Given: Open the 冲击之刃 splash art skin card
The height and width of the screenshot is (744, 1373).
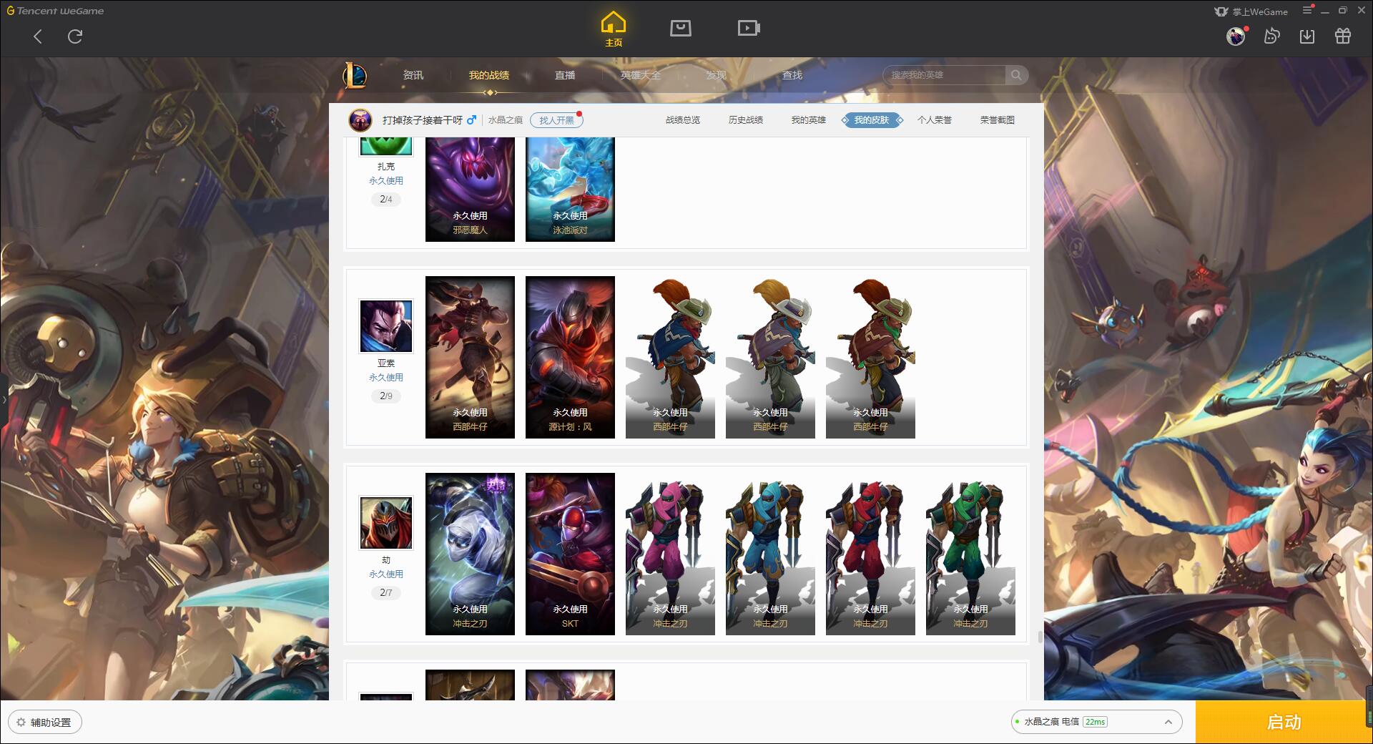Looking at the screenshot, I should (x=470, y=554).
